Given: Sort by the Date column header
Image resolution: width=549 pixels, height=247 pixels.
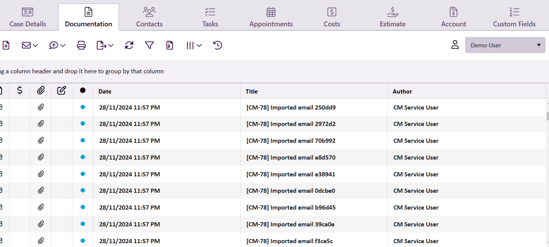Looking at the screenshot, I should click(x=105, y=91).
